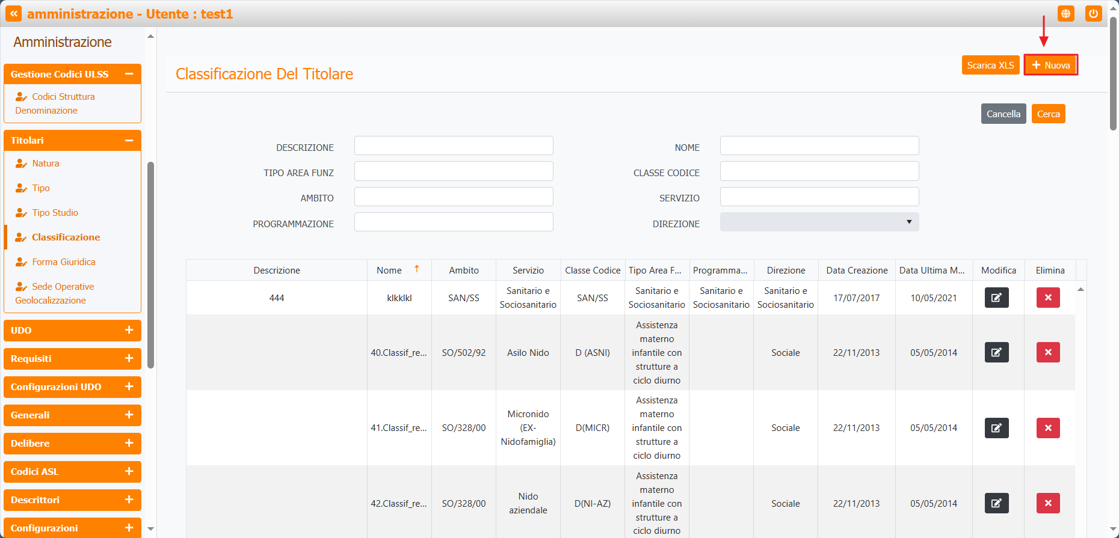Edit the row with description 444

coord(996,298)
